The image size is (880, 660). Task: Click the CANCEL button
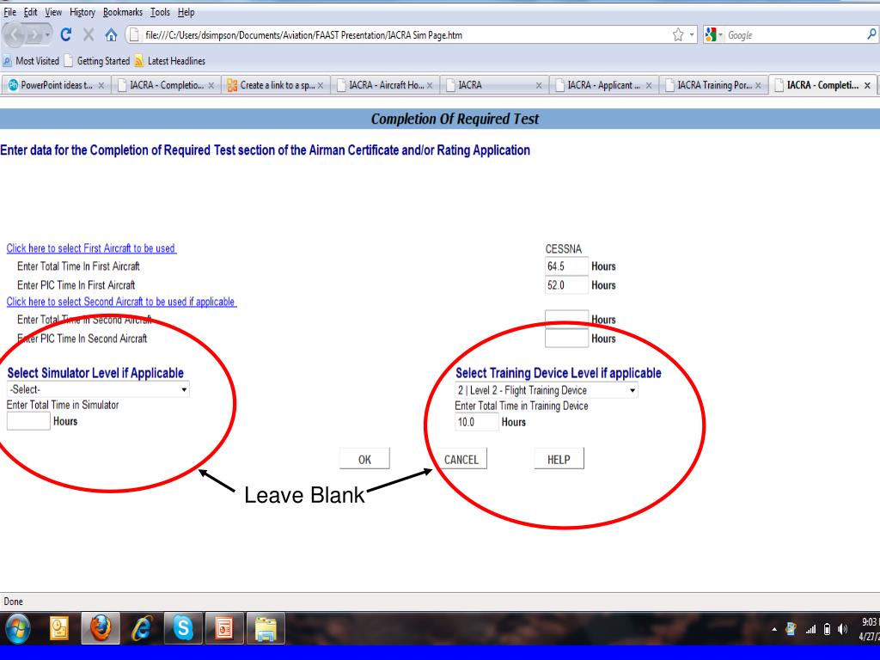461,459
